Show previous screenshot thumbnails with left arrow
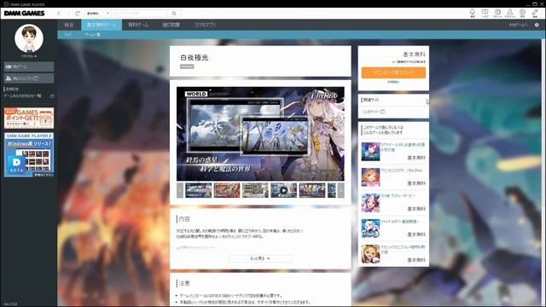The width and height of the screenshot is (546, 307). 180,190
